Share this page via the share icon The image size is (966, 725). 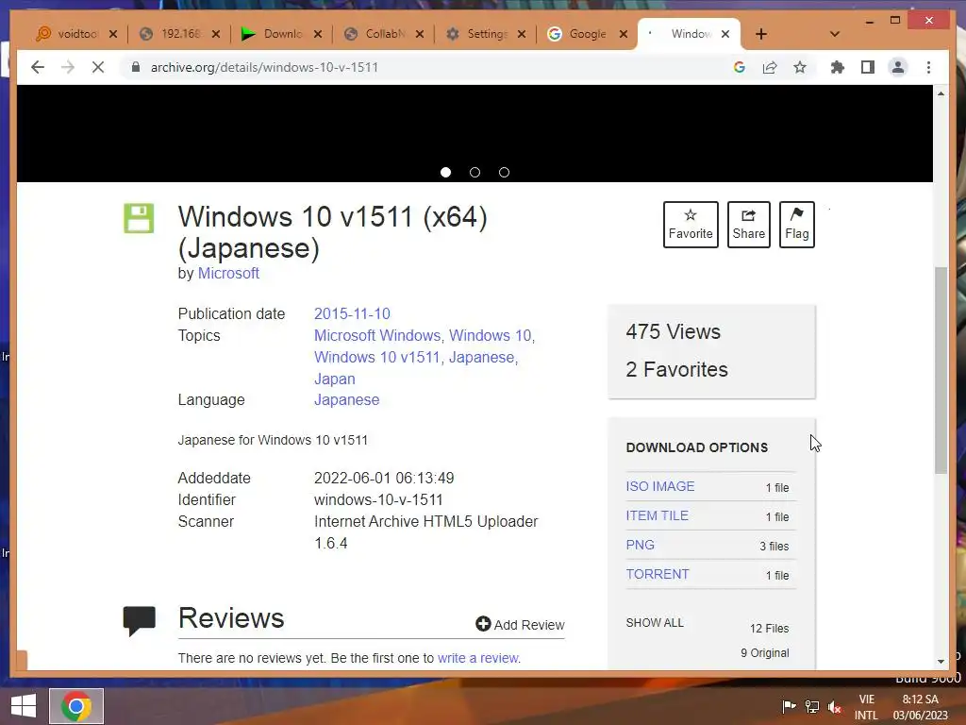770,67
